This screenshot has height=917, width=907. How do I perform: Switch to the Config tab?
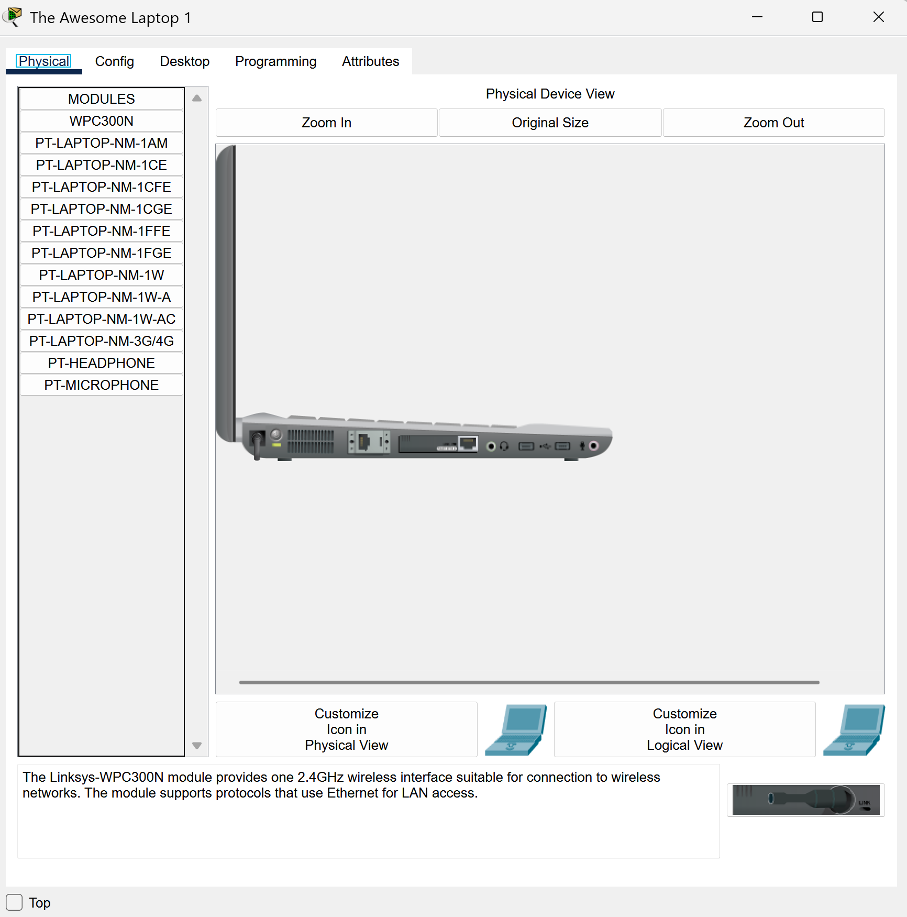[x=115, y=61]
